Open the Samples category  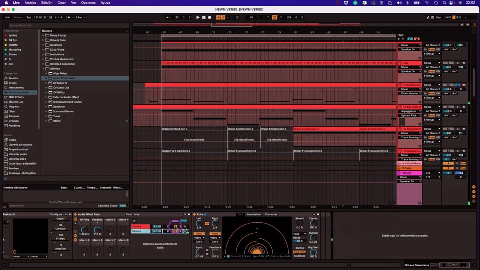14,116
